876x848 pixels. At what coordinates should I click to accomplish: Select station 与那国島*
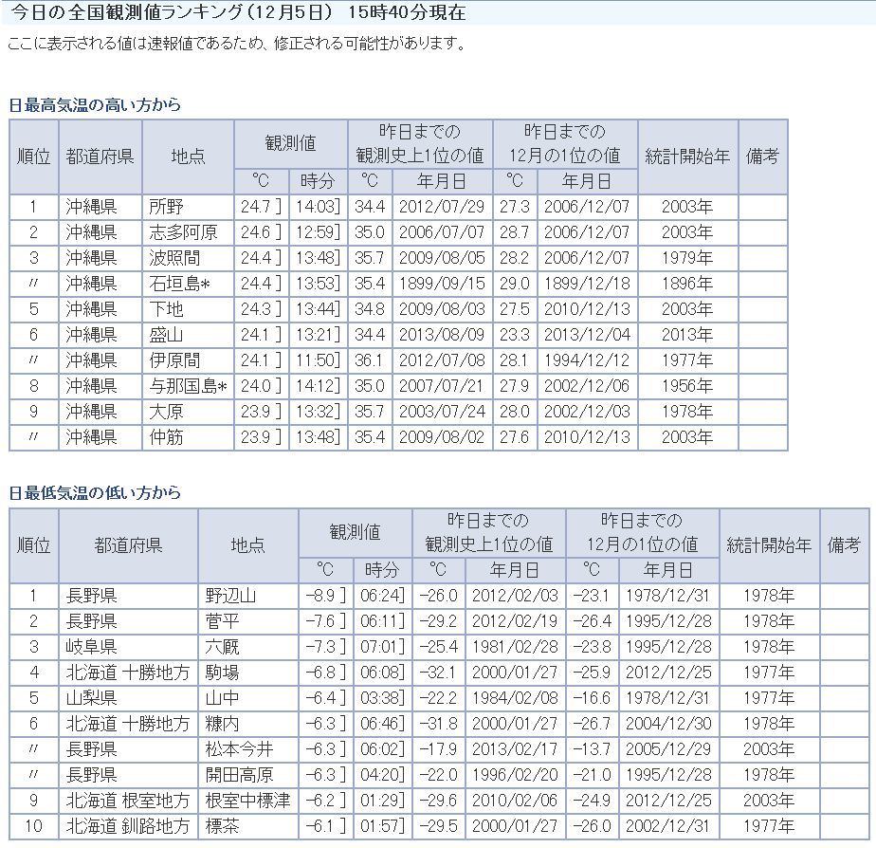[189, 386]
